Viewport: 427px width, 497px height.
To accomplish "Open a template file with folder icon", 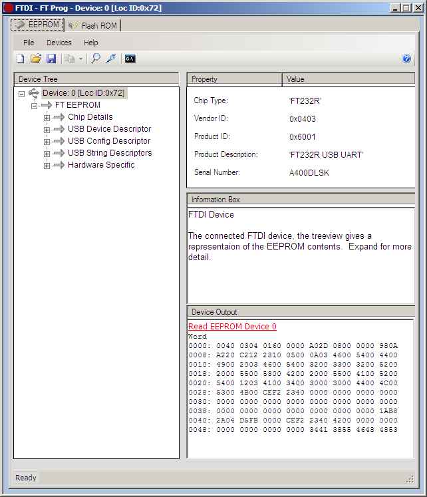I will click(36, 59).
